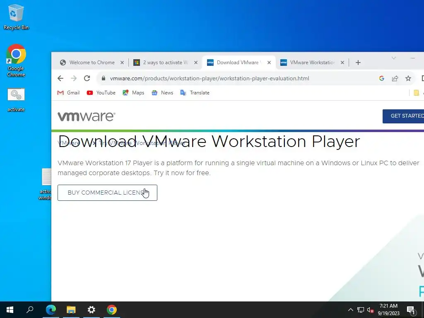Show hidden system tray icons
Screen dimensions: 424x318
[x=350, y=310]
